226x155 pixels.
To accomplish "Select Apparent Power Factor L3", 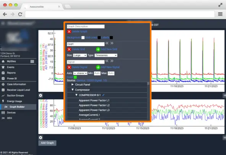I will click(x=107, y=110).
